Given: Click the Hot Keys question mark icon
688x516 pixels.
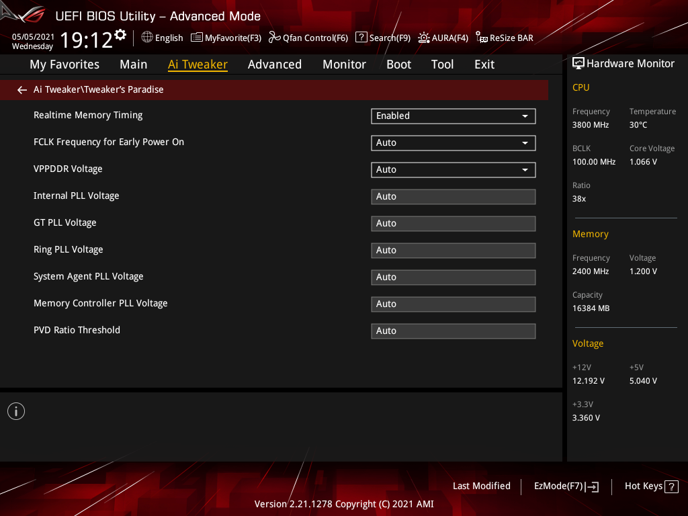Looking at the screenshot, I should click(x=671, y=486).
